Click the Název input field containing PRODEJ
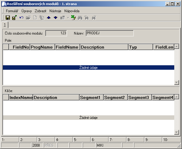Viewport: 182px width, 149px height. [x=109, y=33]
